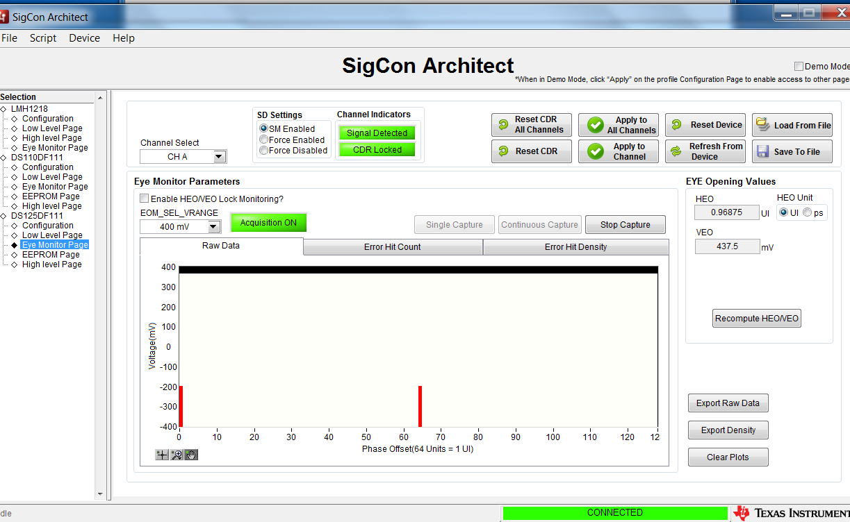This screenshot has height=522, width=850.
Task: Click the Texas Instruments logo
Action: 792,513
